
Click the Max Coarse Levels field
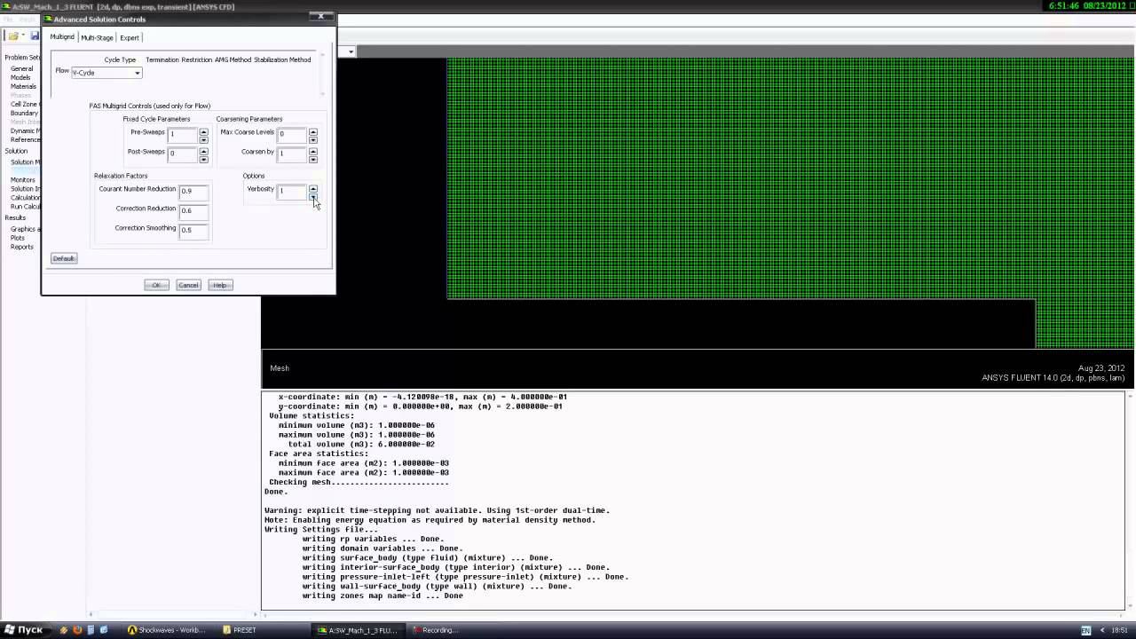(x=292, y=134)
